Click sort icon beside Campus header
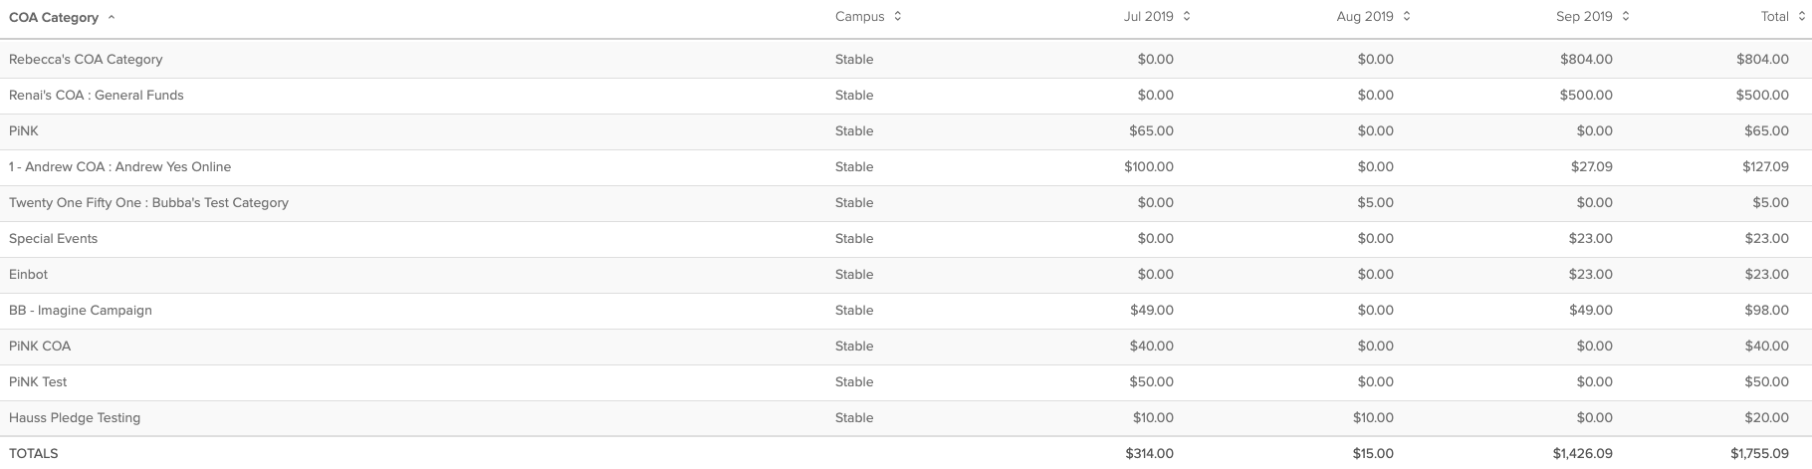The height and width of the screenshot is (469, 1812). pyautogui.click(x=898, y=17)
